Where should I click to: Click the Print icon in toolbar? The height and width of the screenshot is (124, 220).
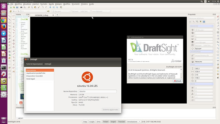tap(21, 7)
